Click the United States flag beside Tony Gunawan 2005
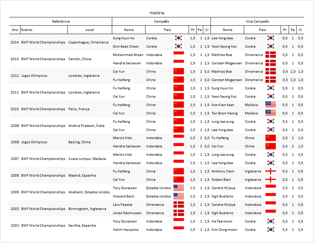314x243 pixels. [x=179, y=188]
